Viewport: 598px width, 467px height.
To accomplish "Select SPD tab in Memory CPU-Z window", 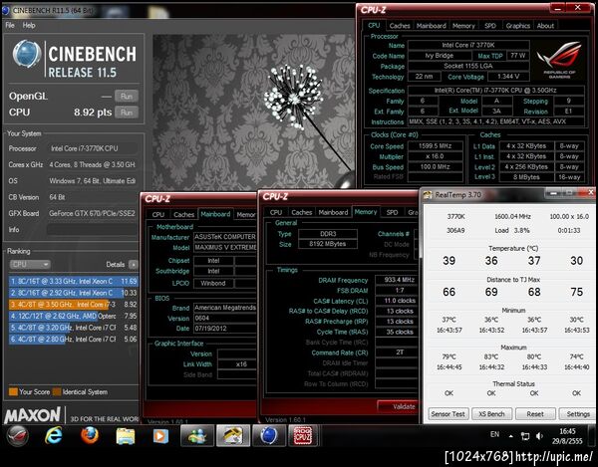I will coord(392,212).
